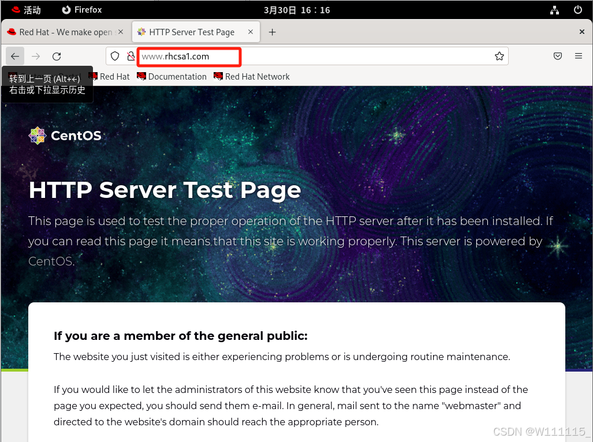
Task: Click the HTTP Server Test Page heading
Action: (x=165, y=190)
